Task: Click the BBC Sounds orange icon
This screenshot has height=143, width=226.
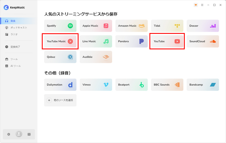Action: coord(177,85)
